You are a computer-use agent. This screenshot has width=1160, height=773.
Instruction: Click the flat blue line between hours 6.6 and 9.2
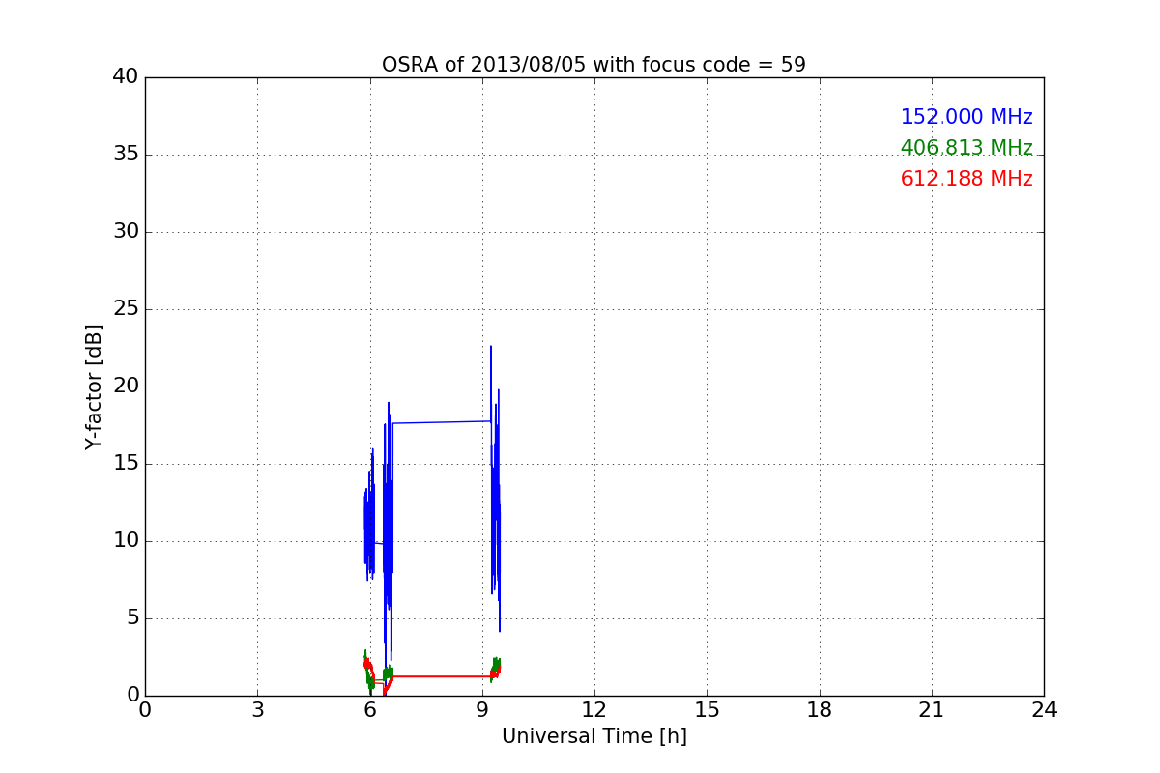442,422
